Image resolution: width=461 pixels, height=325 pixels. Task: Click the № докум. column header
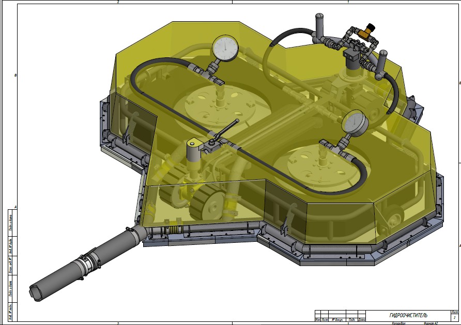[337, 319]
